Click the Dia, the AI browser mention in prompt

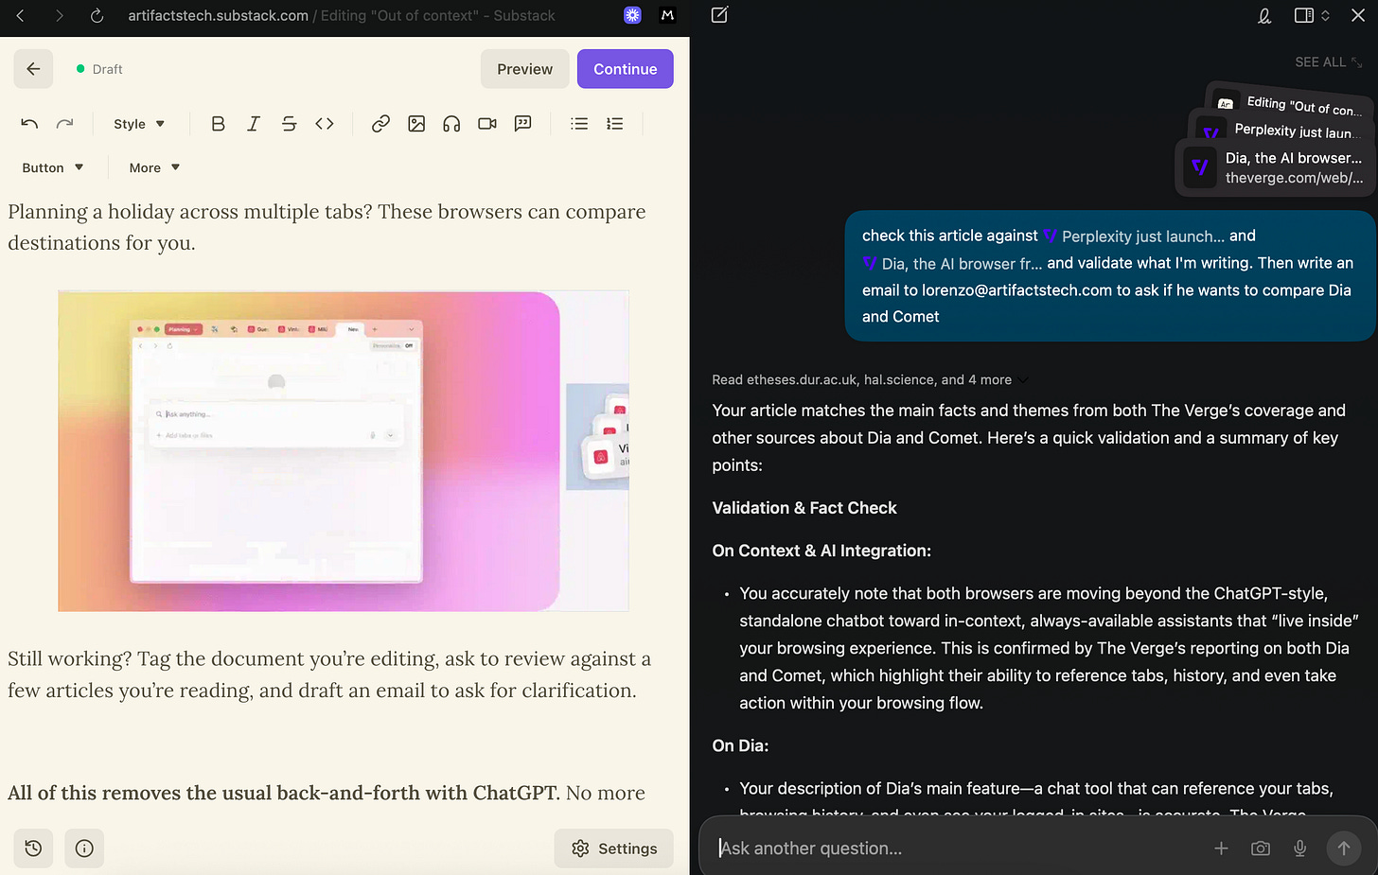pos(953,264)
